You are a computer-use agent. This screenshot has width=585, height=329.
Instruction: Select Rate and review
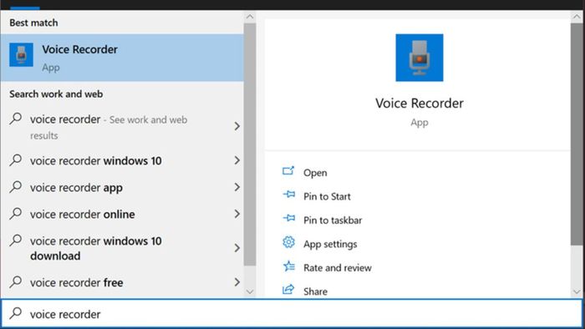tap(338, 268)
